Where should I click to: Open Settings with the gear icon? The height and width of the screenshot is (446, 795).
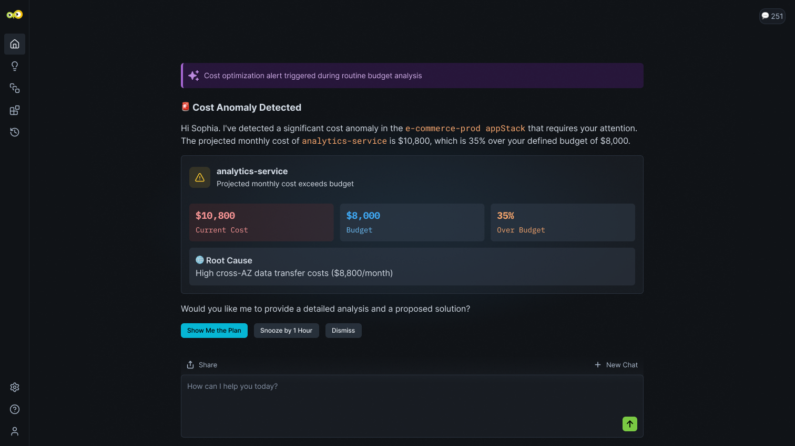coord(14,387)
